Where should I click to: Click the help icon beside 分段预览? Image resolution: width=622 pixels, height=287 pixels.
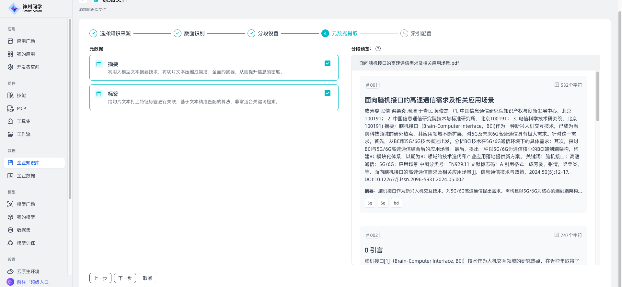[378, 49]
